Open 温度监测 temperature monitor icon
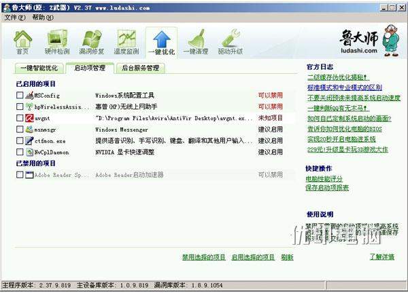This screenshot has width=408, height=293. pos(126,42)
